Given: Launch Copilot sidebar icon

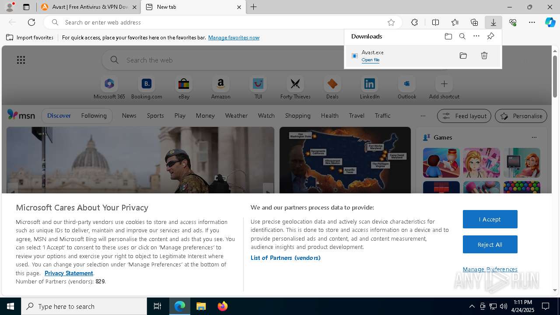Looking at the screenshot, I should pyautogui.click(x=550, y=22).
